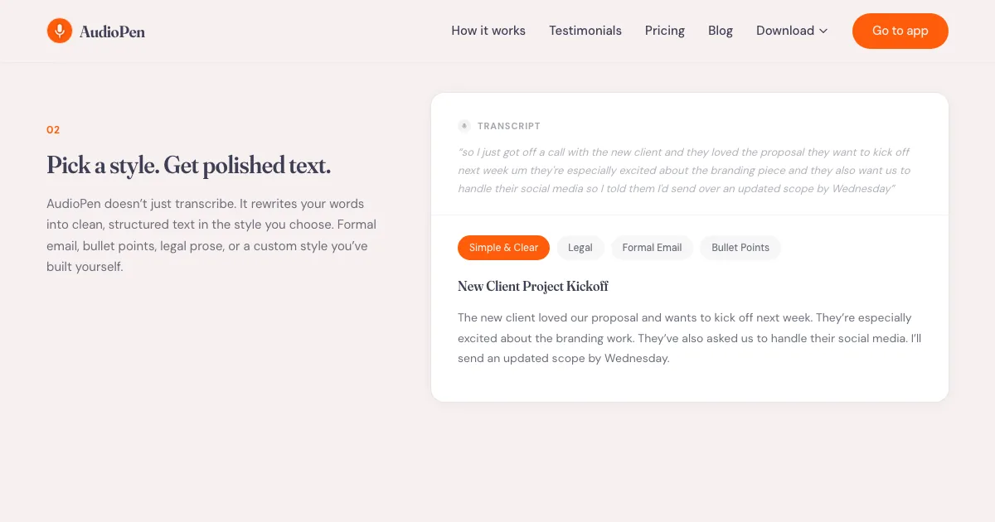The width and height of the screenshot is (995, 522).
Task: Click the Pick a style heading
Action: 189,166
